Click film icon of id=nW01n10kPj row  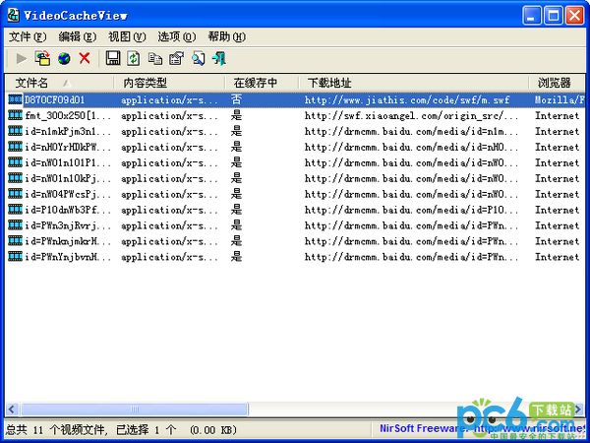click(x=16, y=178)
